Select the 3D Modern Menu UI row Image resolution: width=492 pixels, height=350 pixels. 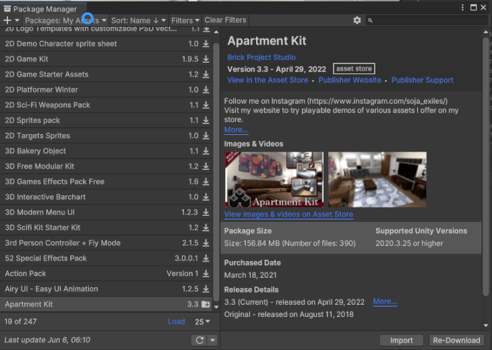pyautogui.click(x=106, y=212)
